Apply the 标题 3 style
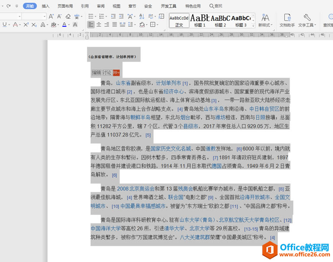The height and width of the screenshot is (262, 333). (x=241, y=20)
